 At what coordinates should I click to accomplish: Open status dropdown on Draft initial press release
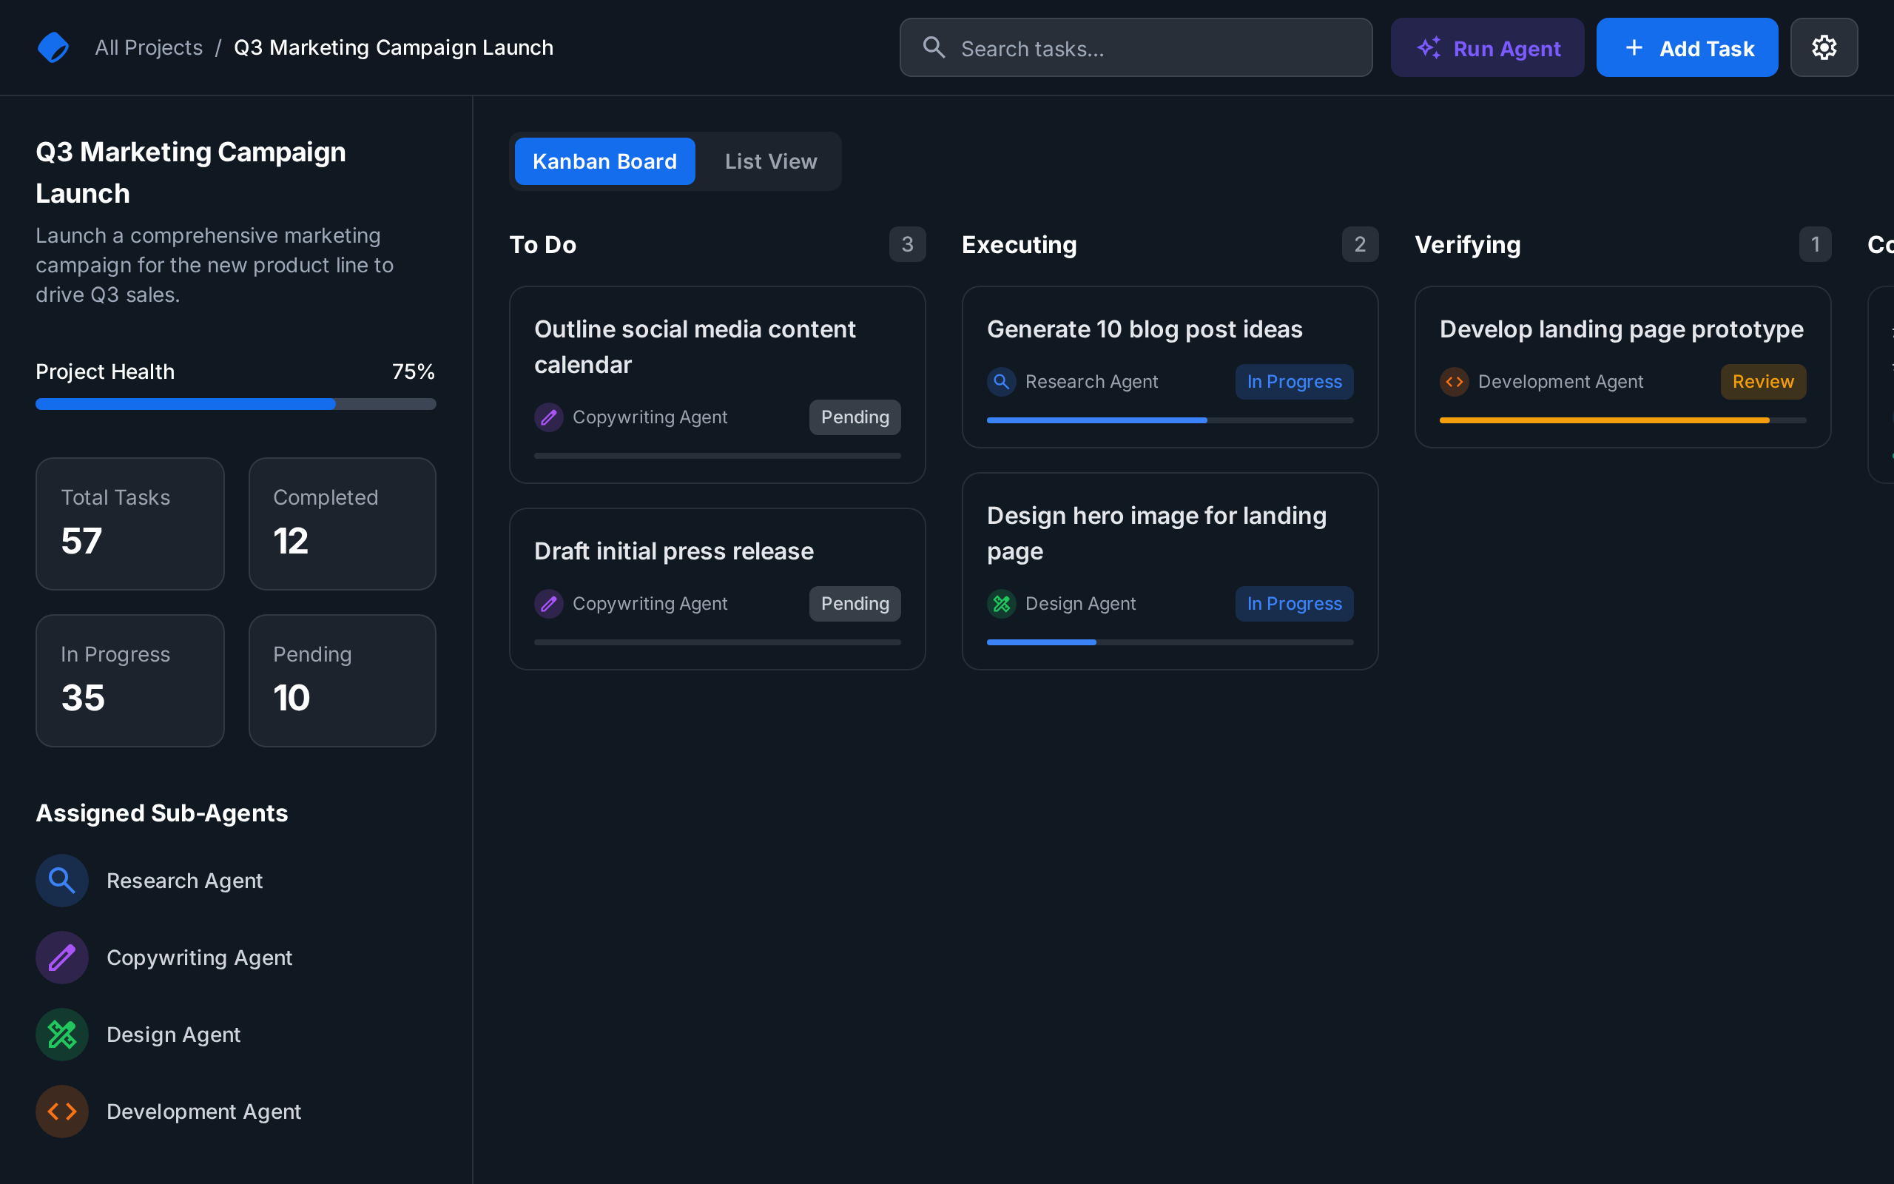pyautogui.click(x=854, y=603)
